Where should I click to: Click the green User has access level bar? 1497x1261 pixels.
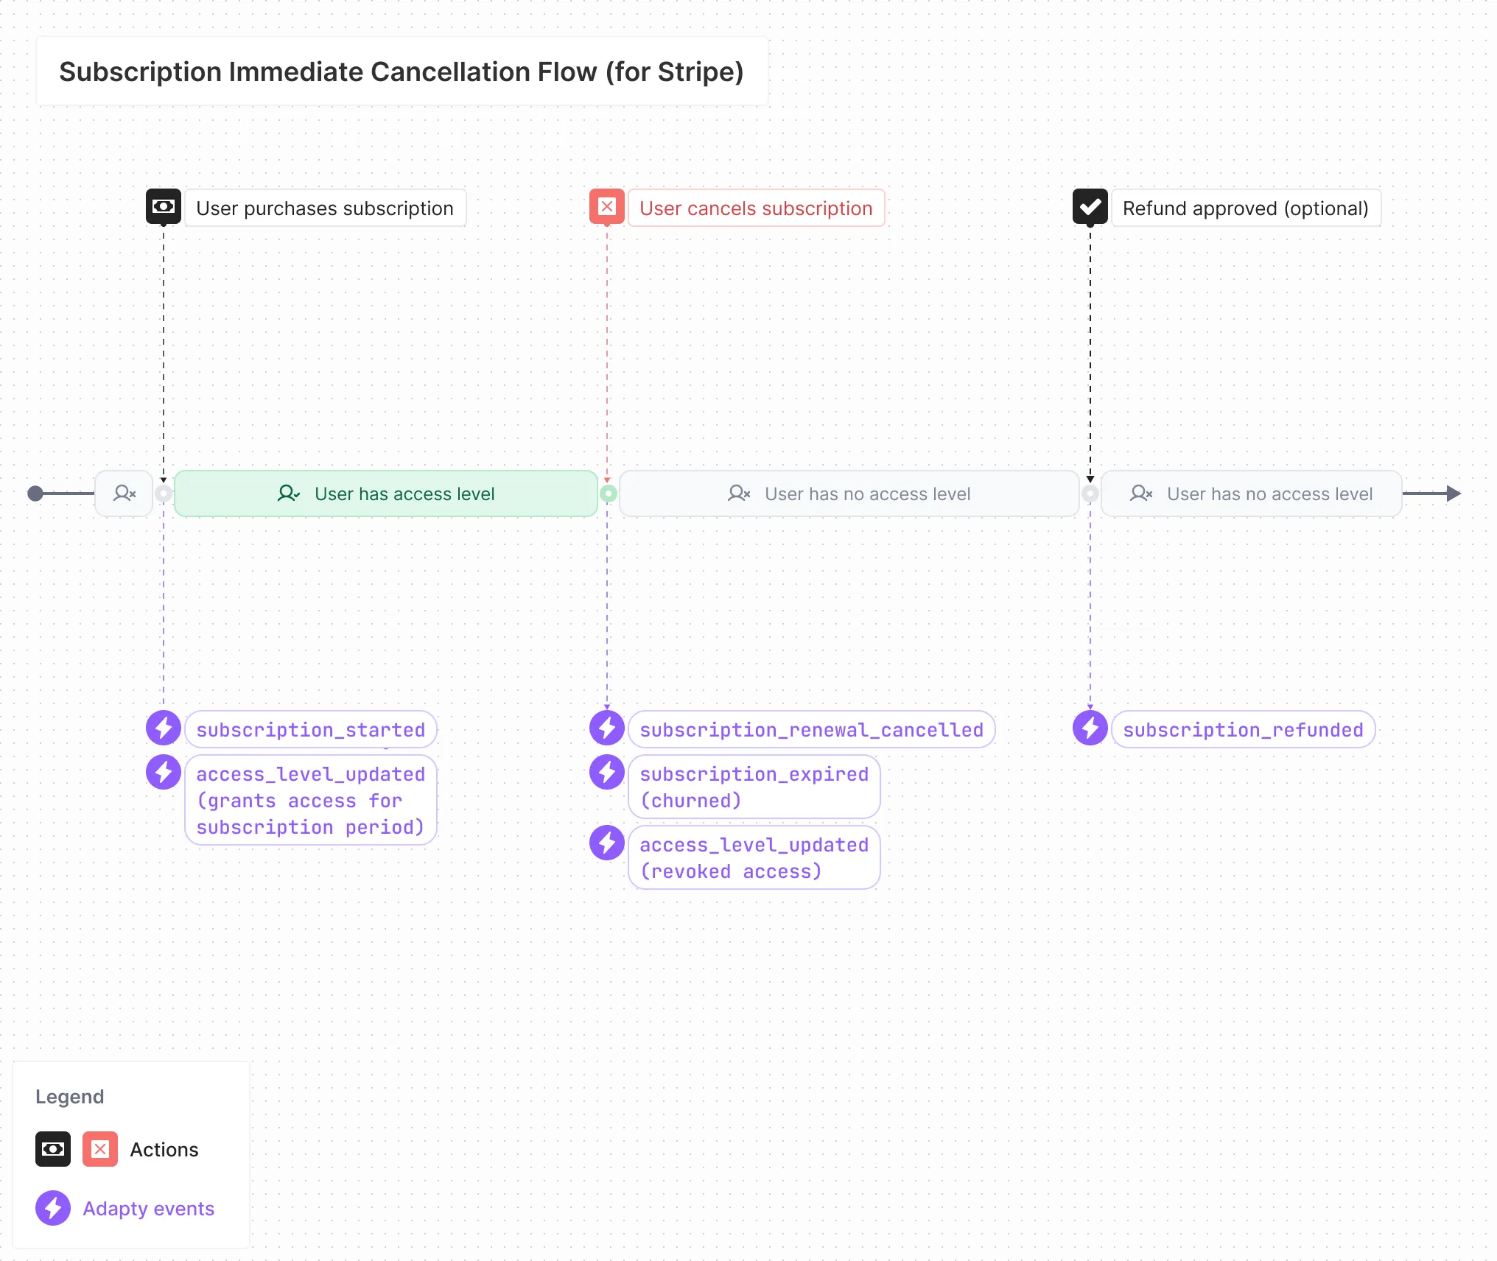386,493
